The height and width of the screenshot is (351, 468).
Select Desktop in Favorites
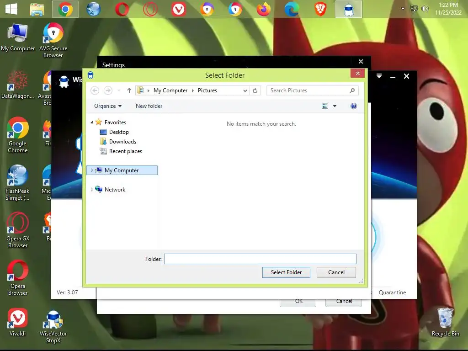[119, 132]
